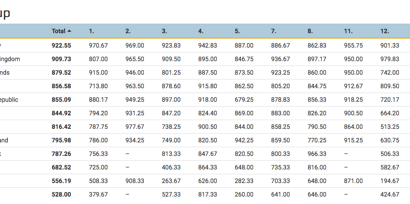Sort table by column 2. header
Viewport: 410px width, 204px height.
pos(128,31)
